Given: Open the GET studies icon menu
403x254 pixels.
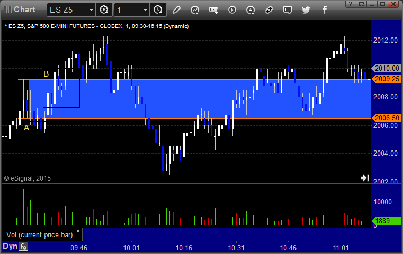Looking at the screenshot, I should click(213, 10).
